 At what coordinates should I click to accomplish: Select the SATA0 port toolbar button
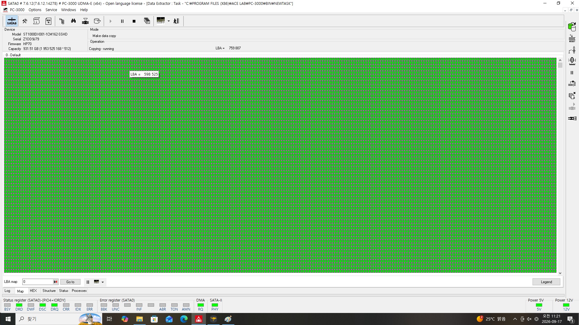12,21
